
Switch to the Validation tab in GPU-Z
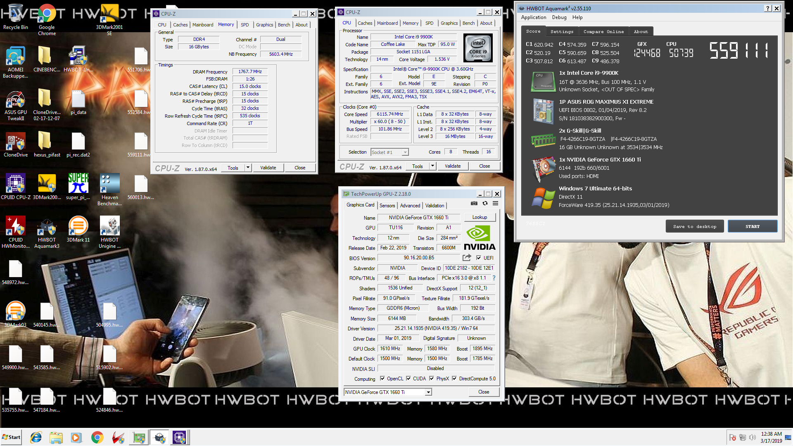coord(434,206)
